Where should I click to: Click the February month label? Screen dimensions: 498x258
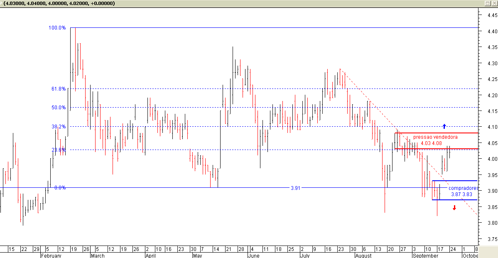coord(51,256)
